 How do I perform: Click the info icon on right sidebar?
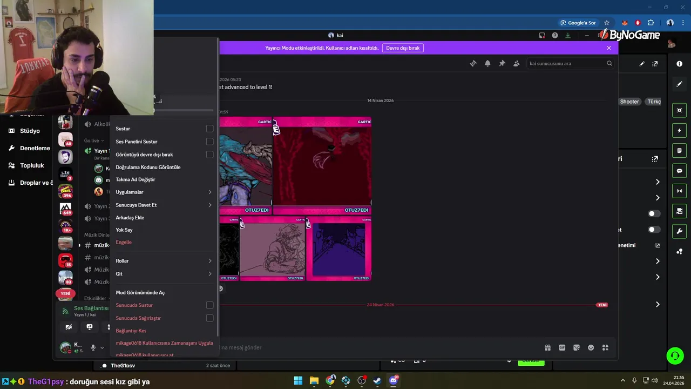click(679, 64)
